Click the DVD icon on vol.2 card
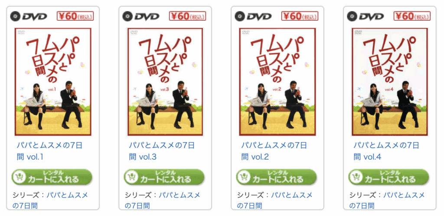 coord(253,16)
